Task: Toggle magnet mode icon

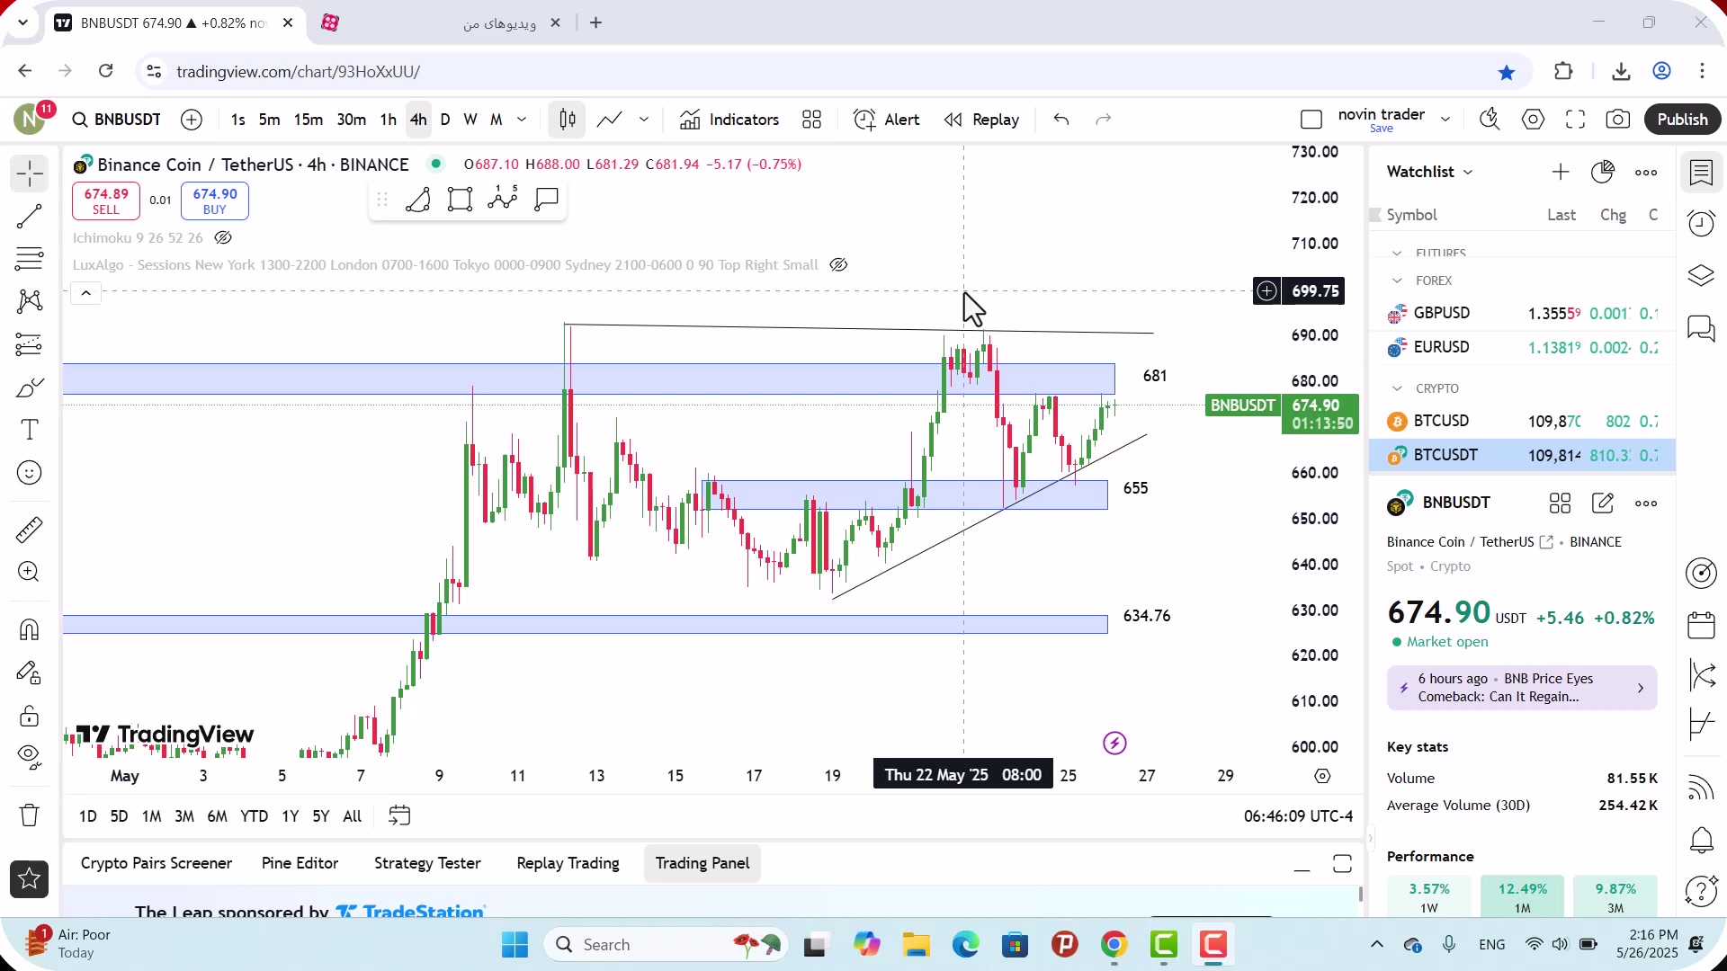Action: click(x=29, y=629)
